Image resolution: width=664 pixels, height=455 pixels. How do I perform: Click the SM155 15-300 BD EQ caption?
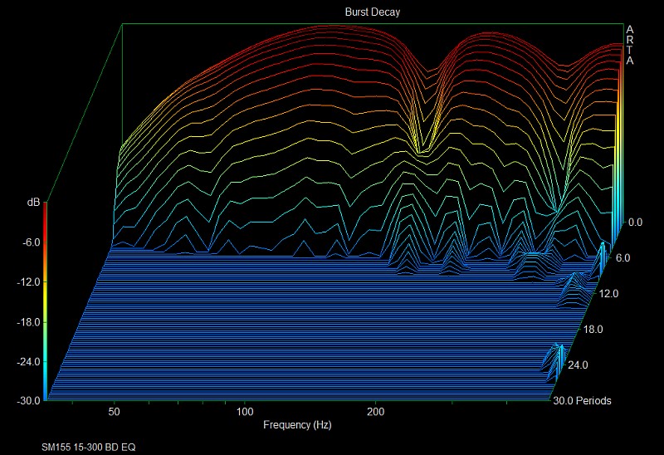point(89,447)
